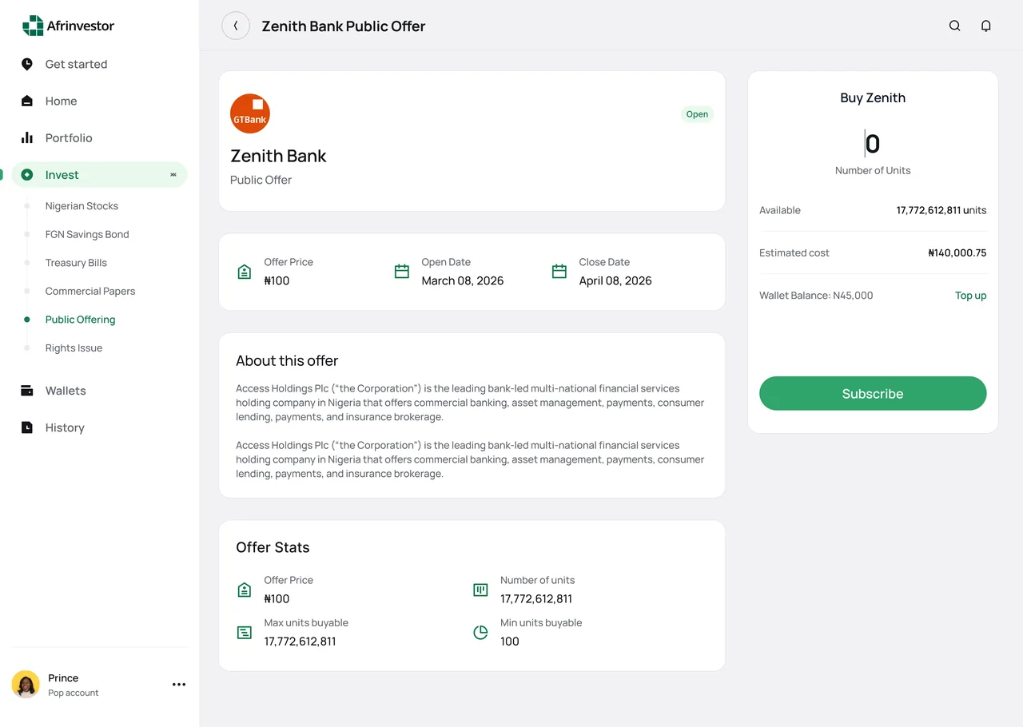1023x727 pixels.
Task: Click the Home house icon
Action: tap(27, 101)
